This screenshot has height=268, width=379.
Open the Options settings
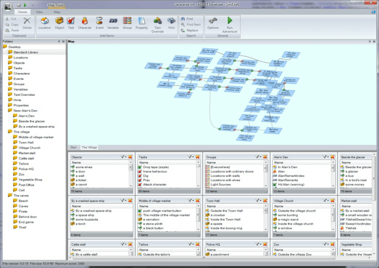pos(213,23)
